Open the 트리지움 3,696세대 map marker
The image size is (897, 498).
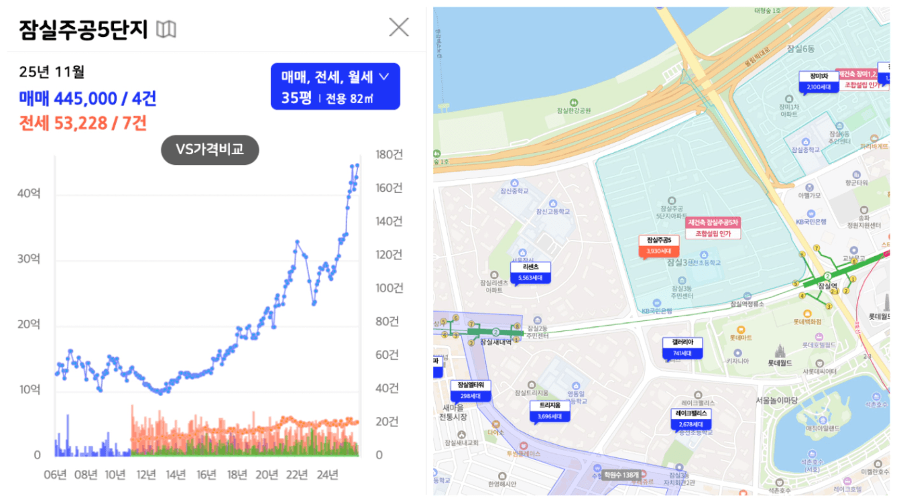tap(550, 412)
